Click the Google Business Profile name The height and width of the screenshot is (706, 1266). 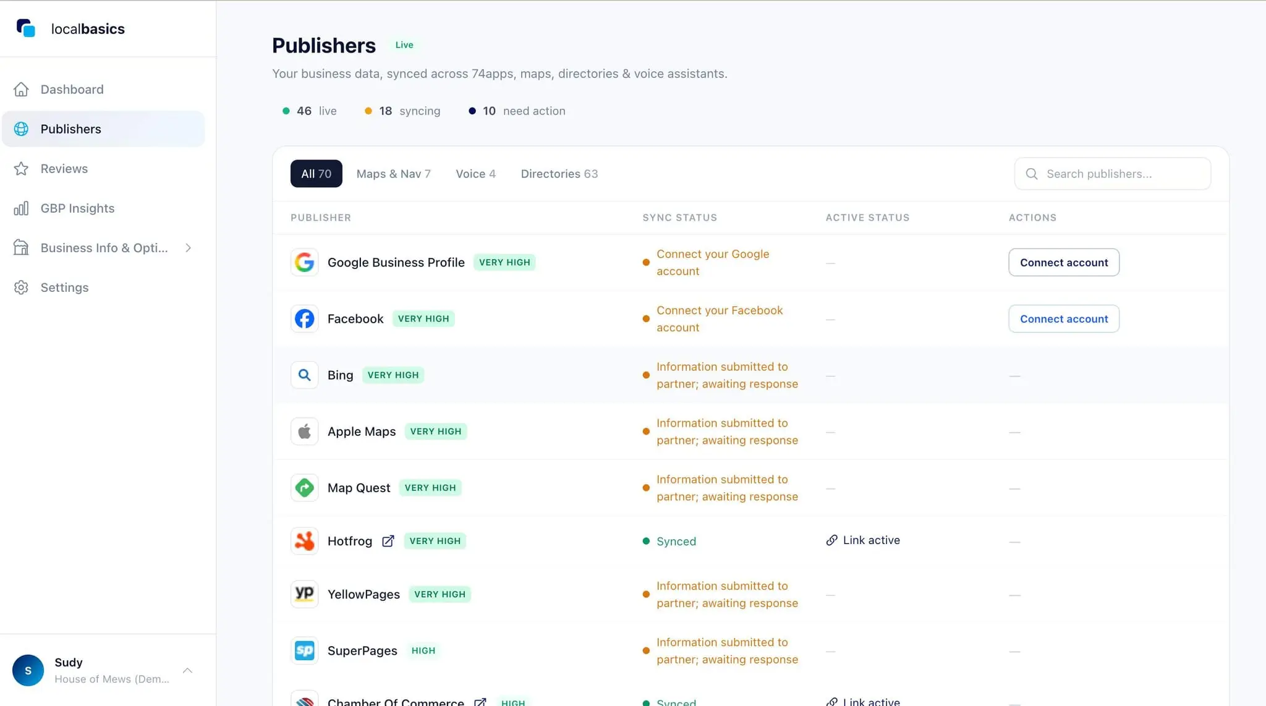(396, 262)
